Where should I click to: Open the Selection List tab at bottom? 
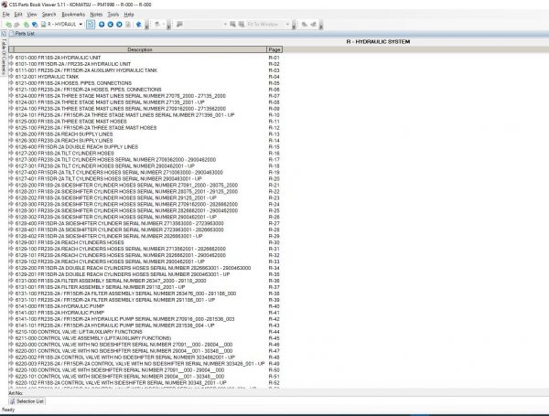pos(27,401)
